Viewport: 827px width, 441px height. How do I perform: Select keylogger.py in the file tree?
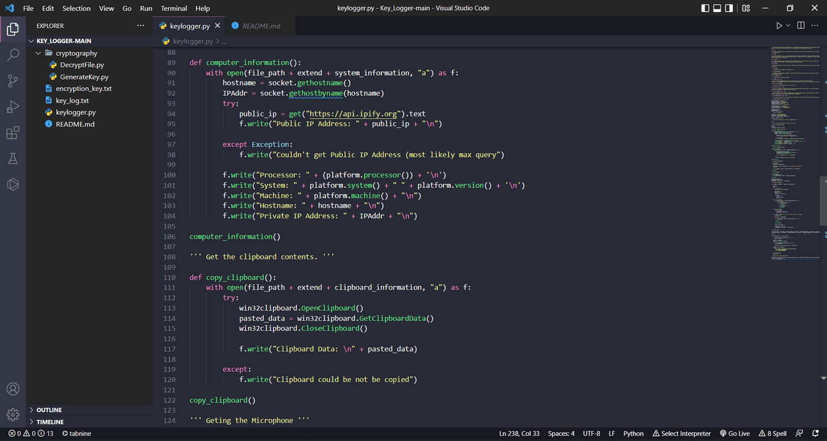(x=90, y=112)
